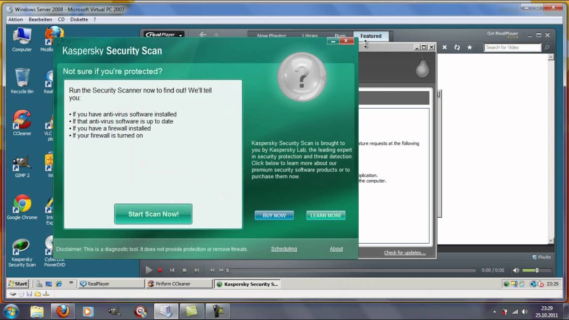This screenshot has width=569, height=320.
Task: Open host volume control in system tray
Action: click(x=525, y=312)
